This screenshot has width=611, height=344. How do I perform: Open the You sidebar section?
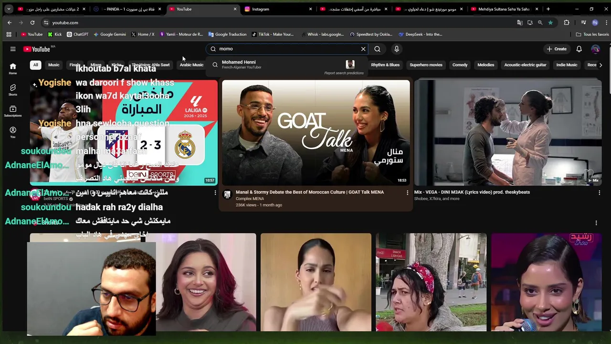[x=13, y=132]
